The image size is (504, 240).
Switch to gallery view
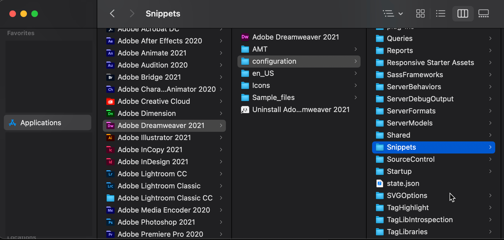click(483, 13)
